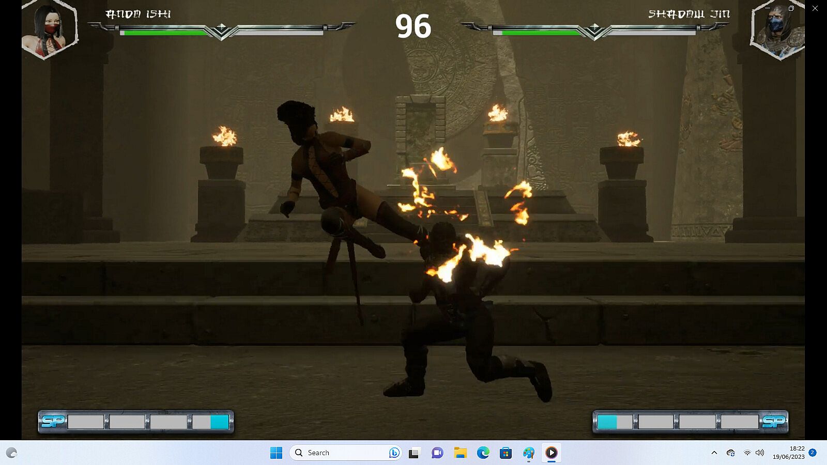Close the video player window
The width and height of the screenshot is (827, 465).
[815, 8]
